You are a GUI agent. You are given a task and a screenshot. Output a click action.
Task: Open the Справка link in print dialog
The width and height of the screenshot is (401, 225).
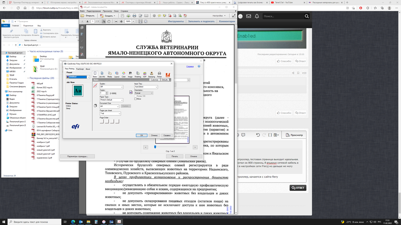click(x=190, y=66)
